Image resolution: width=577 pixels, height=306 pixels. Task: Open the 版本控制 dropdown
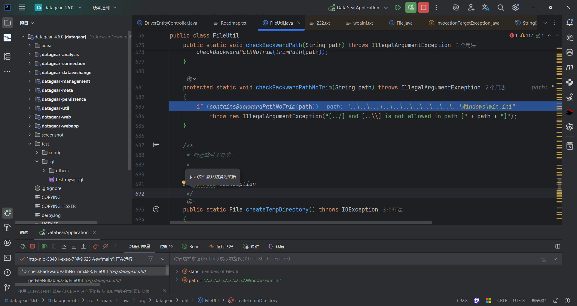(104, 7)
